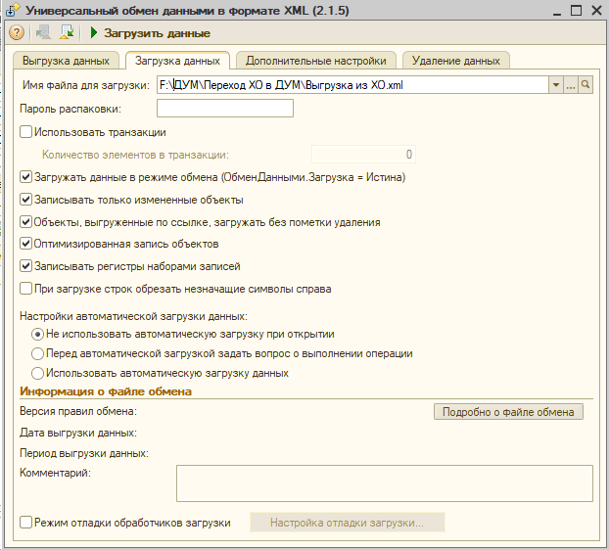The image size is (609, 550).
Task: Click the save settings toolbar icon
Action: coord(43,32)
